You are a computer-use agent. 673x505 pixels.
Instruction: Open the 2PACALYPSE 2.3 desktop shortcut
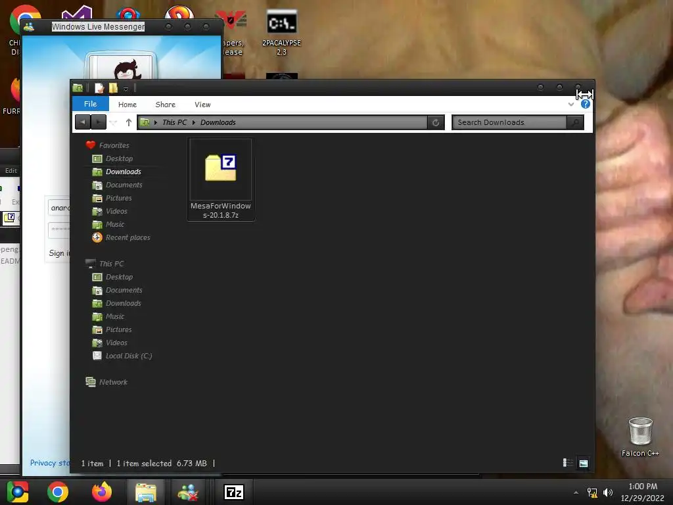(281, 33)
